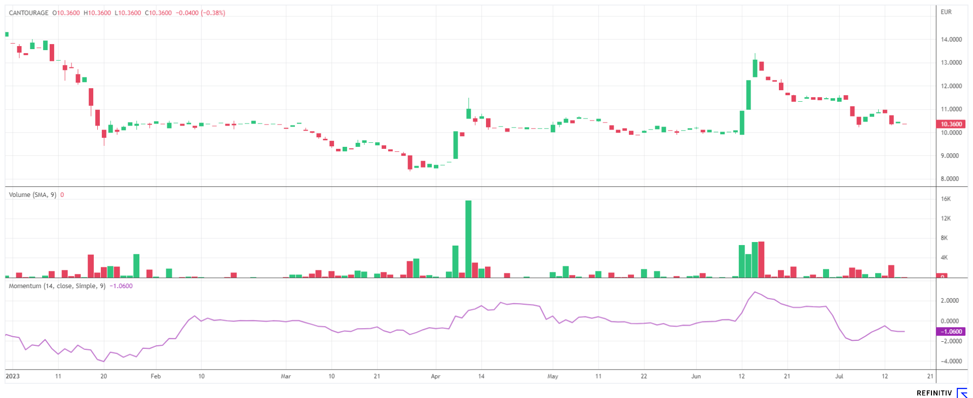Click the 14 date label after Apr
Screen dimensions: 973x398
[x=481, y=376]
